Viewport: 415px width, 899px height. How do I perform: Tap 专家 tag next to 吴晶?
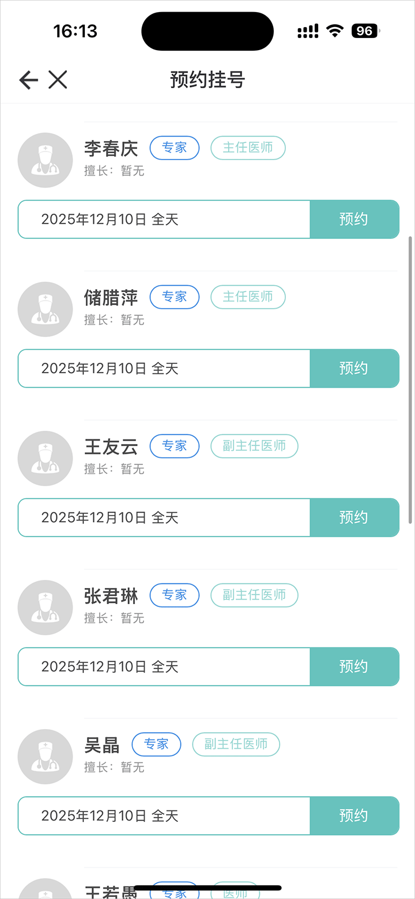pyautogui.click(x=156, y=745)
